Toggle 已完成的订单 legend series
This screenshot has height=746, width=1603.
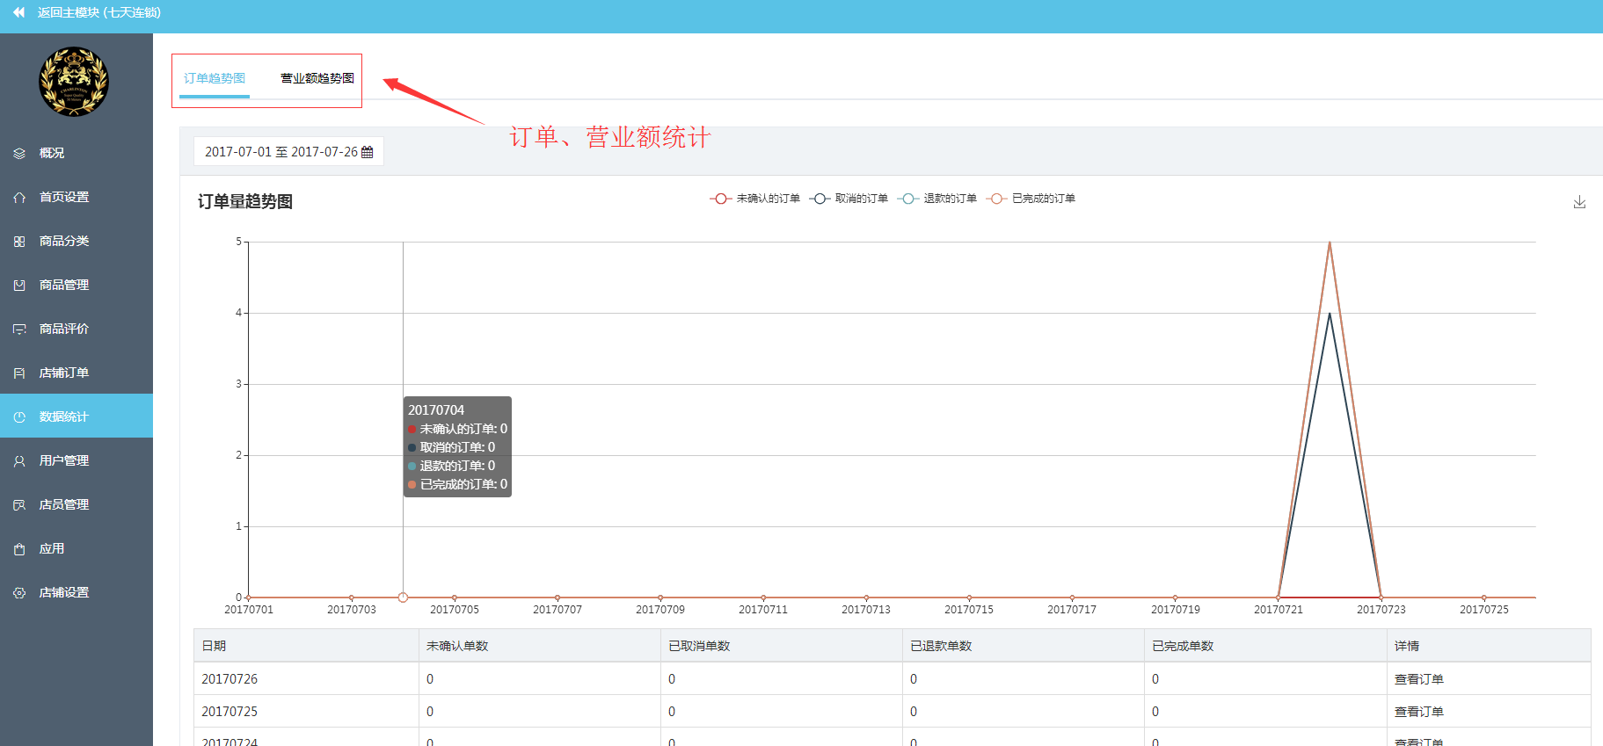click(x=1031, y=199)
